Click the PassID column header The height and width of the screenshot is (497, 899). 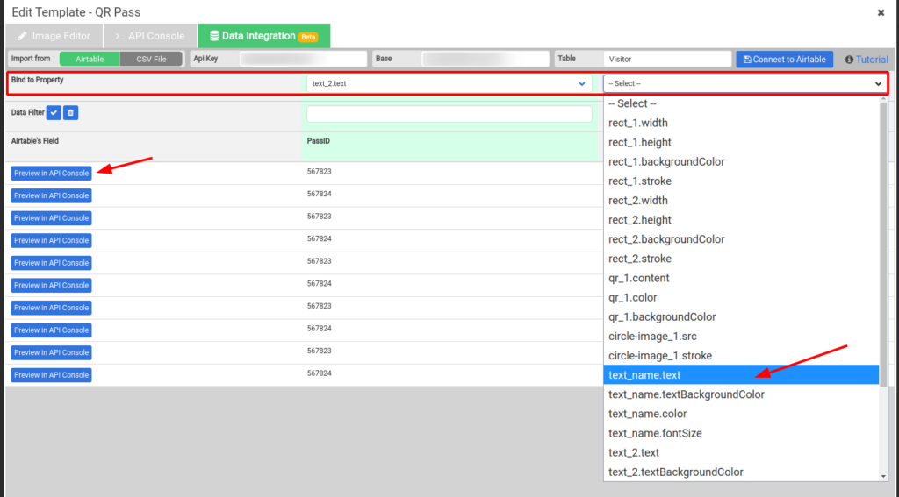pos(318,141)
